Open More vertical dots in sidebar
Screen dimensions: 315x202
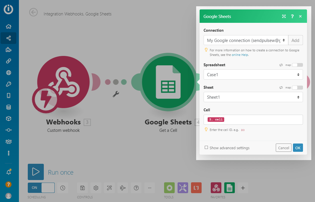click(8, 153)
